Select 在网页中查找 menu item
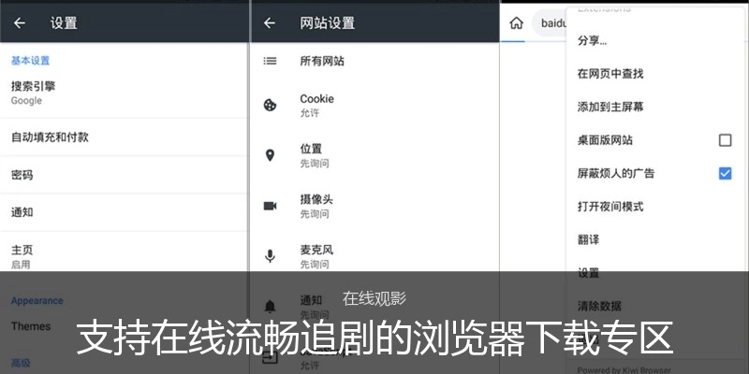Viewport: 749px width, 374px height. (653, 74)
